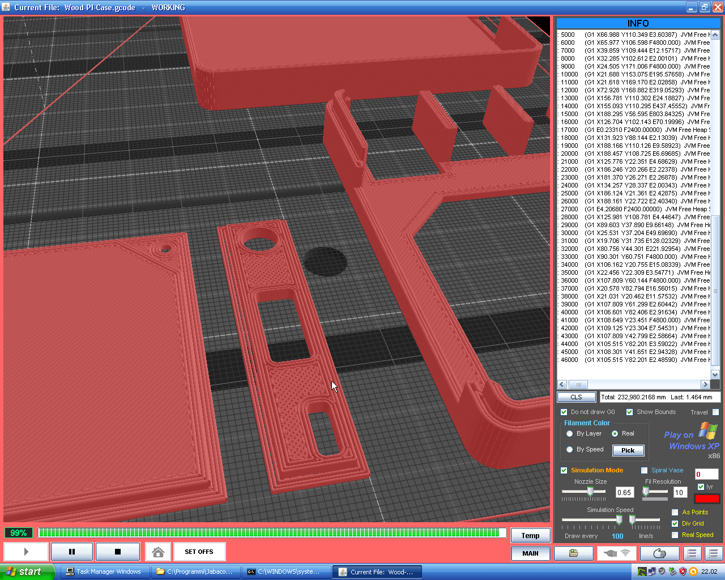This screenshot has height=580, width=725.
Task: Click the Temp button
Action: point(530,535)
